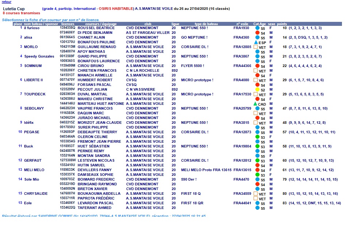
Task: Open licence 1476007H of BOUKAOUMA ABDELLA
Action: pyautogui.click(x=68, y=193)
